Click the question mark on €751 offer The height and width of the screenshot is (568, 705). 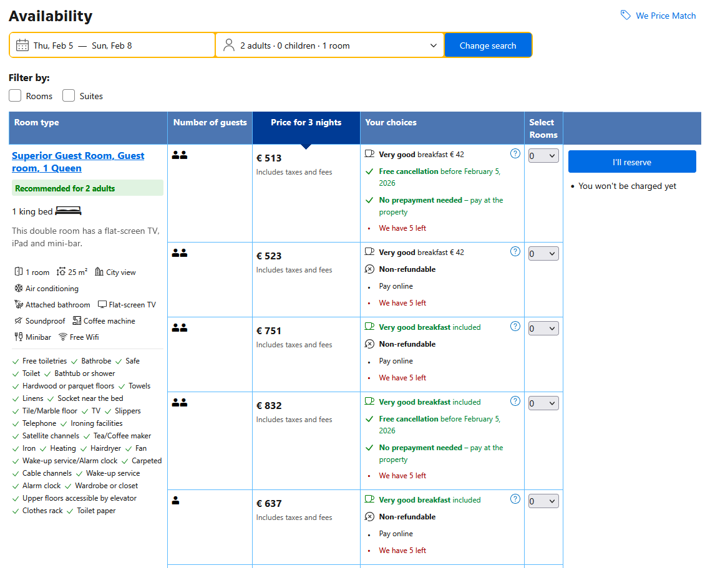pos(515,326)
